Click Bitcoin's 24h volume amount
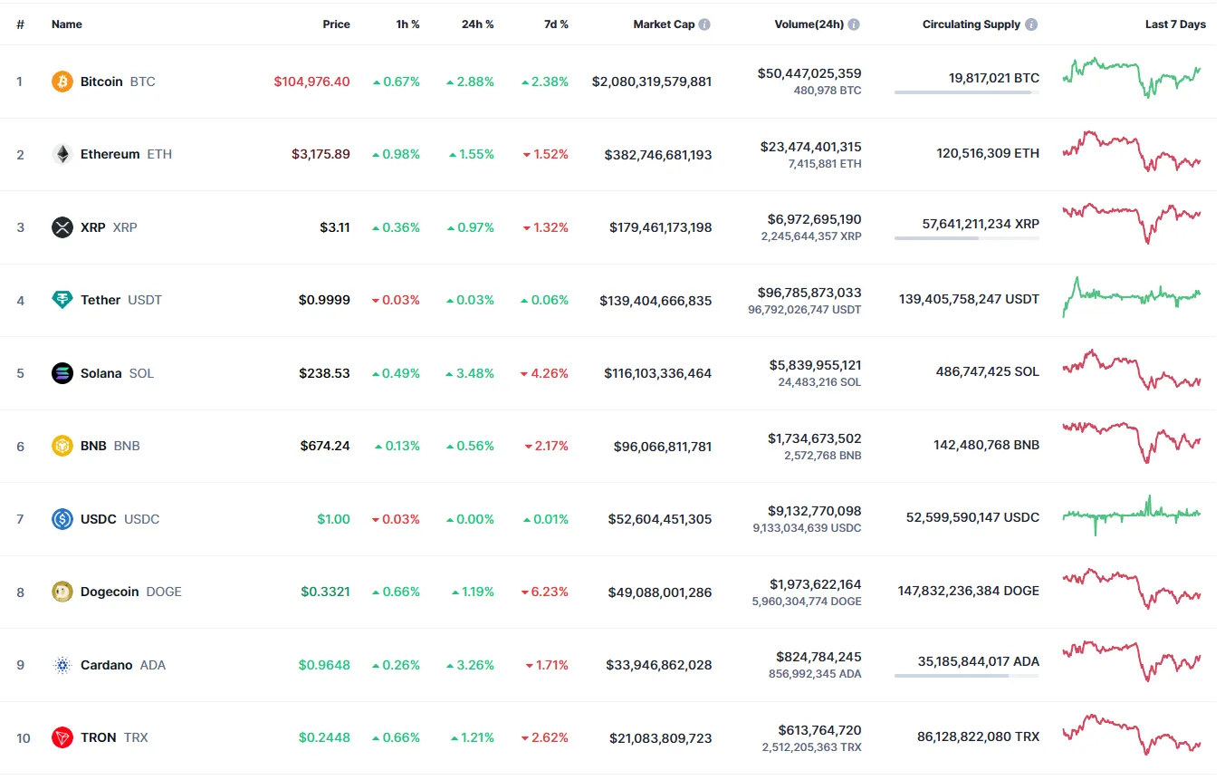Screen dimensions: 1225x780 coord(809,73)
